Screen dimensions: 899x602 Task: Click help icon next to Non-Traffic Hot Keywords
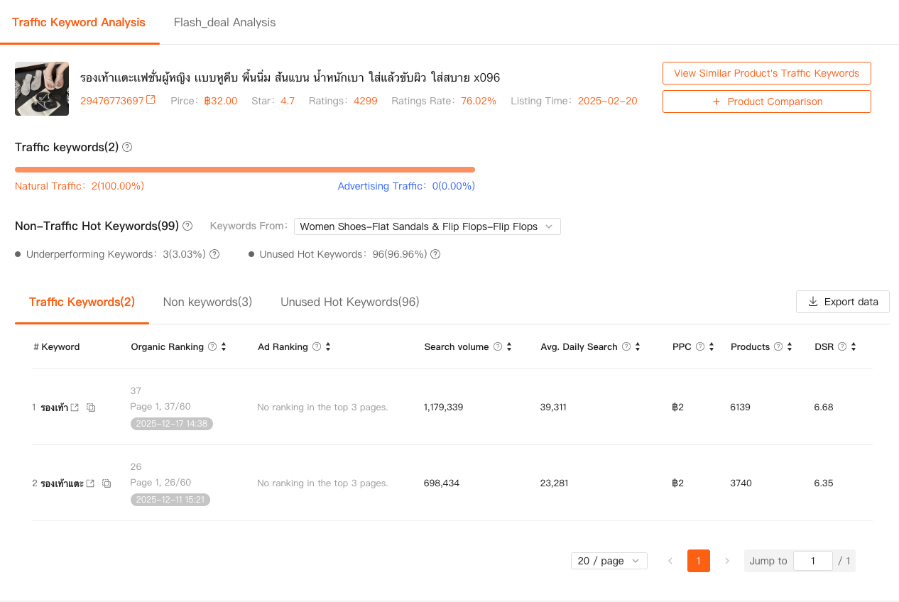coord(187,226)
